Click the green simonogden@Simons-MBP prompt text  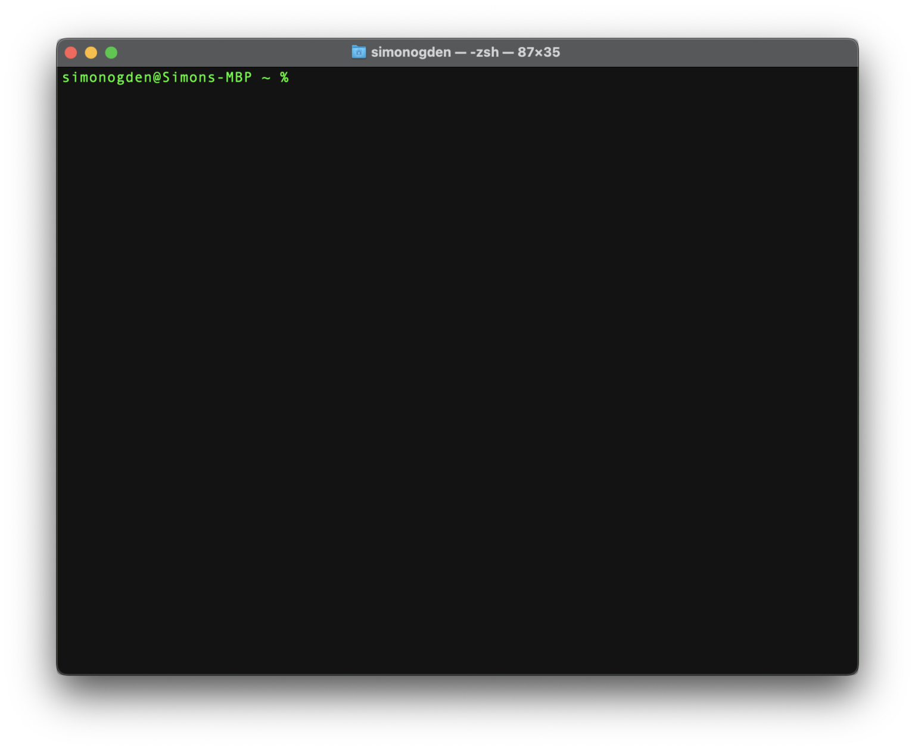pyautogui.click(x=158, y=78)
